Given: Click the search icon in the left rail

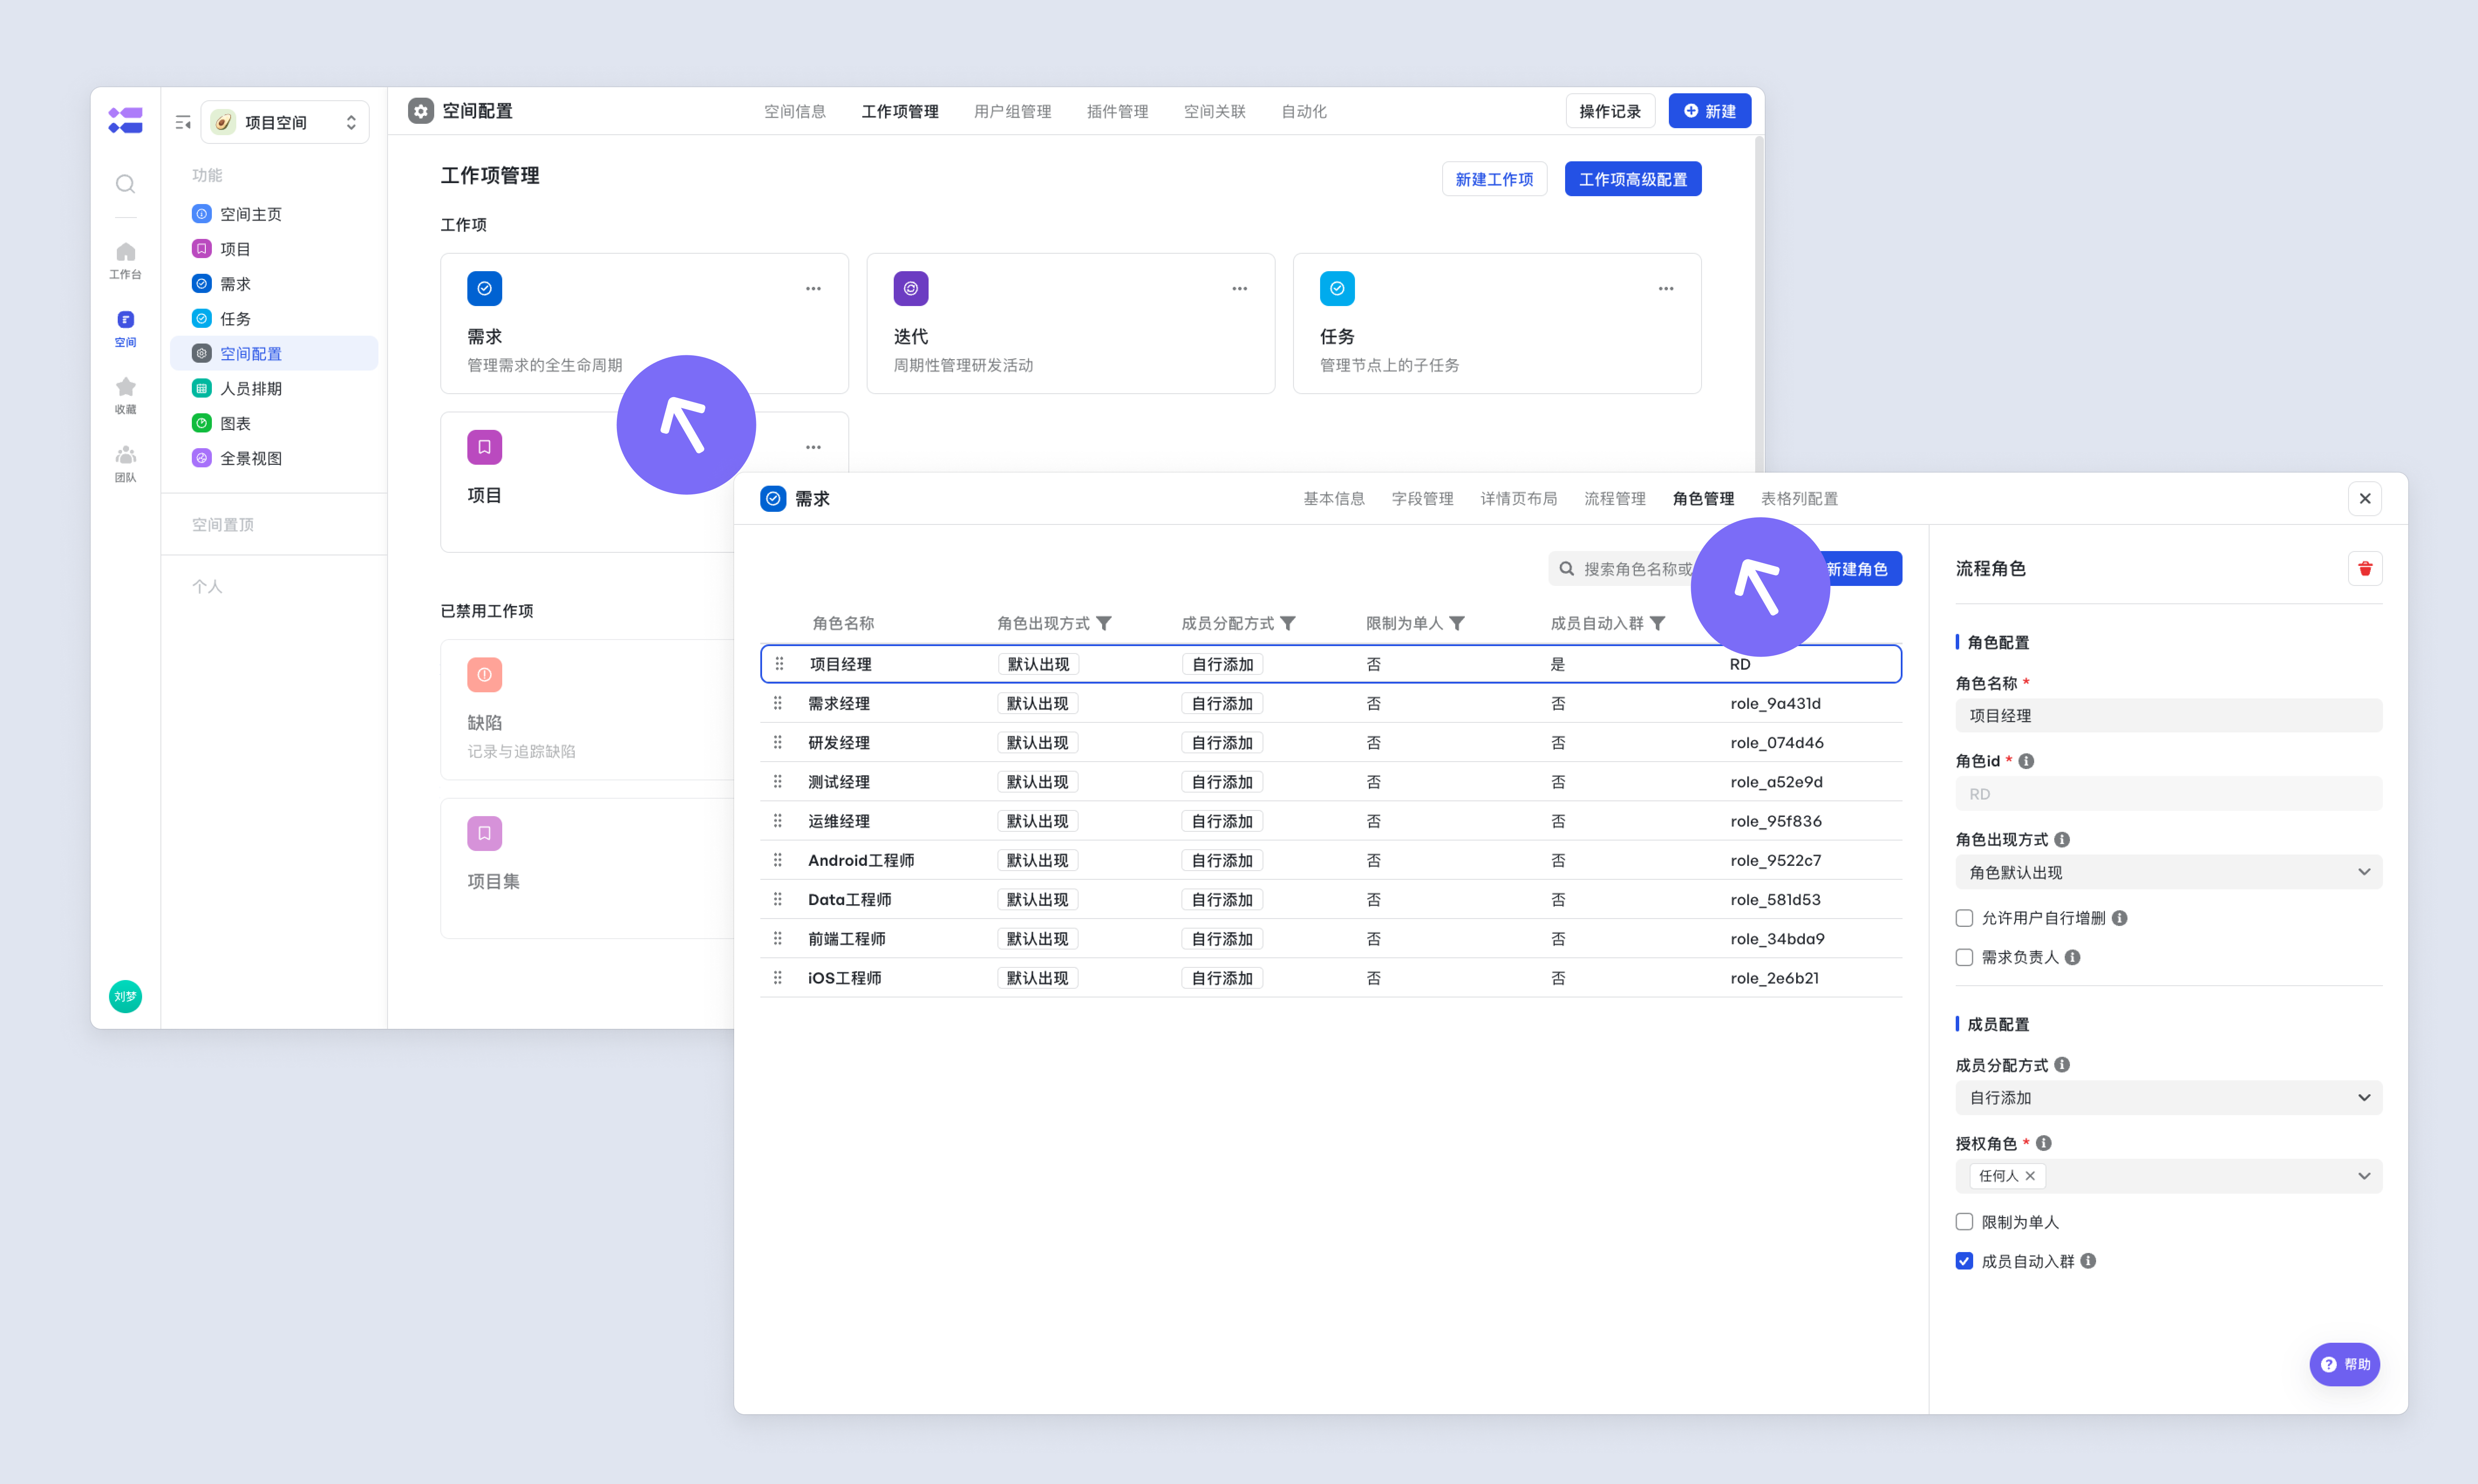Looking at the screenshot, I should (125, 184).
